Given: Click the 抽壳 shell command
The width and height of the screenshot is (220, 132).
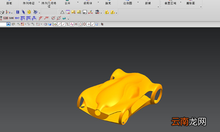Looking at the screenshot, I should pyautogui.click(x=108, y=3).
